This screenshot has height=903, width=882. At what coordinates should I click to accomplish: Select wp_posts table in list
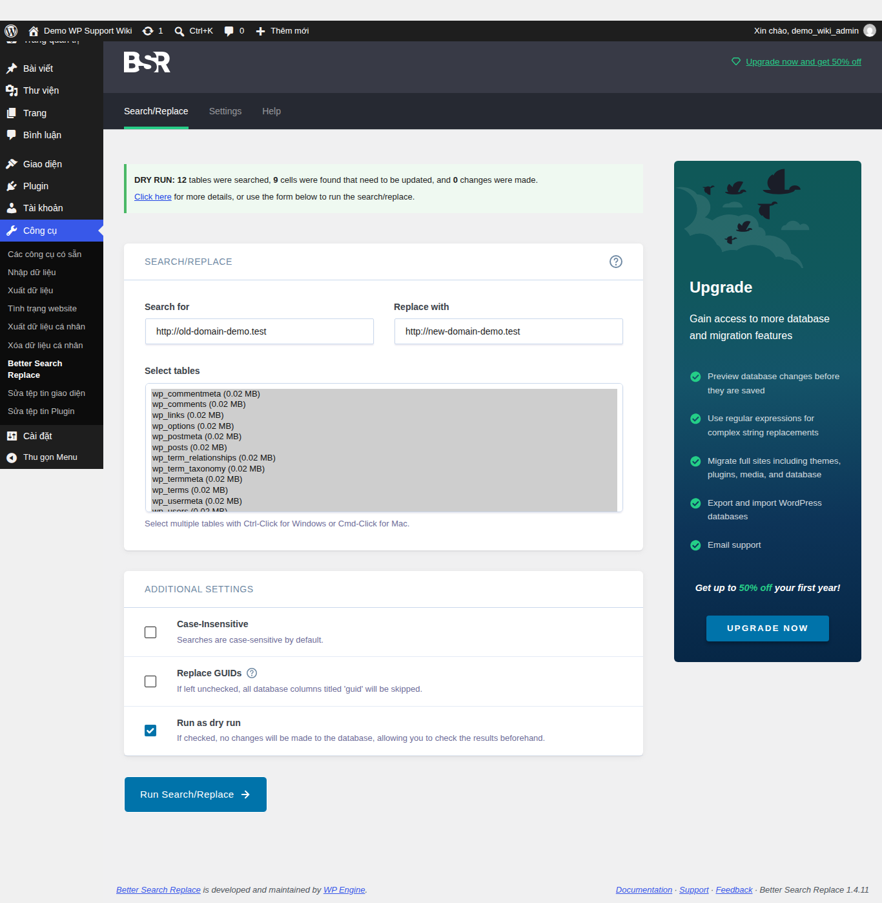384,448
